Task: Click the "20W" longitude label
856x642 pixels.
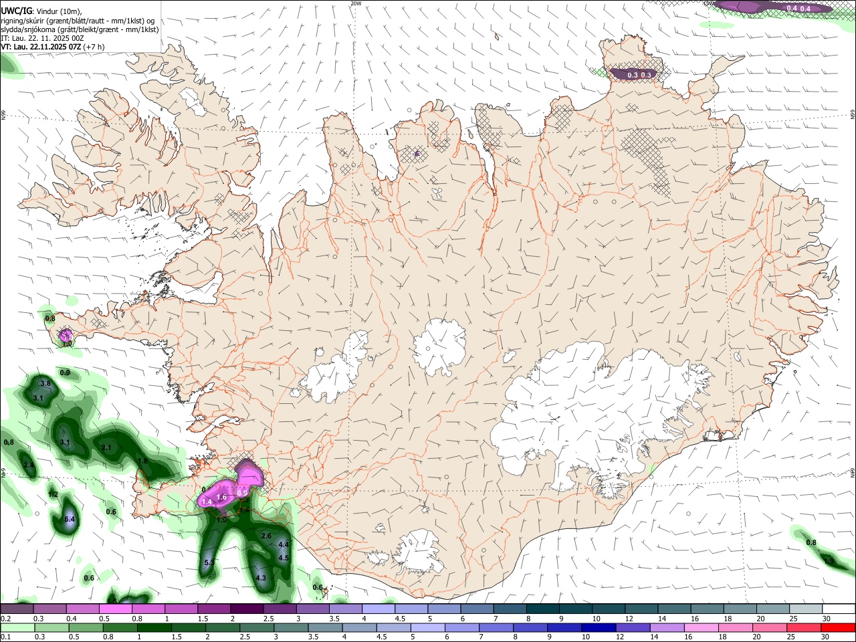Action: [356, 3]
